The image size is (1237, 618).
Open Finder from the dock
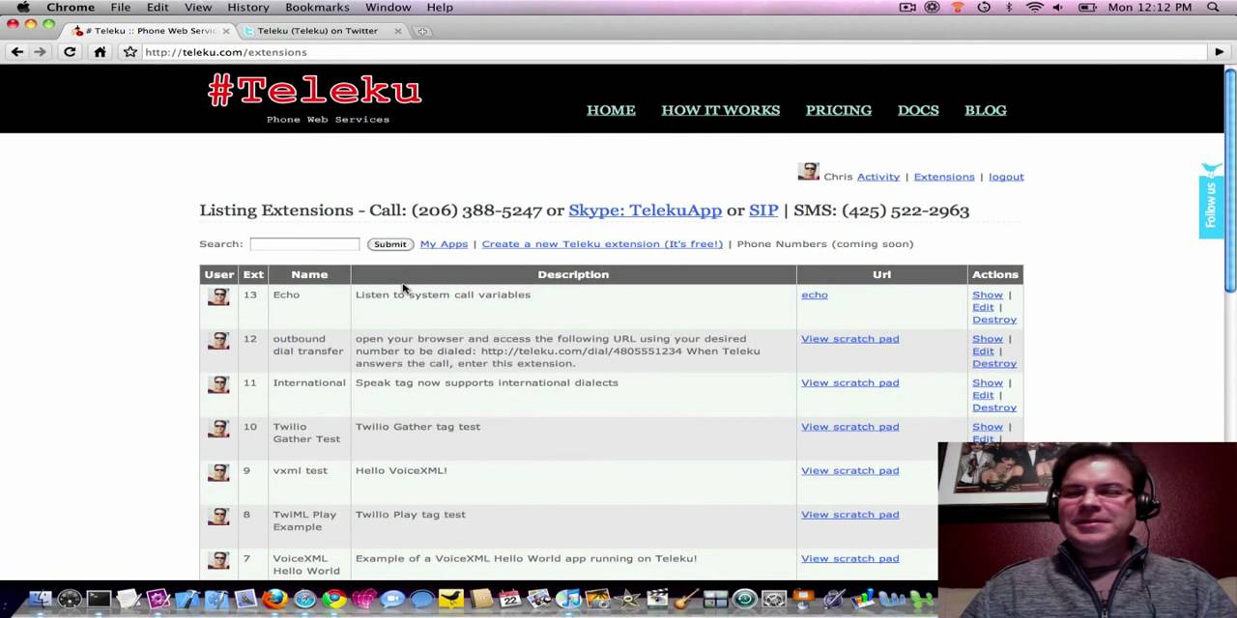click(x=41, y=600)
